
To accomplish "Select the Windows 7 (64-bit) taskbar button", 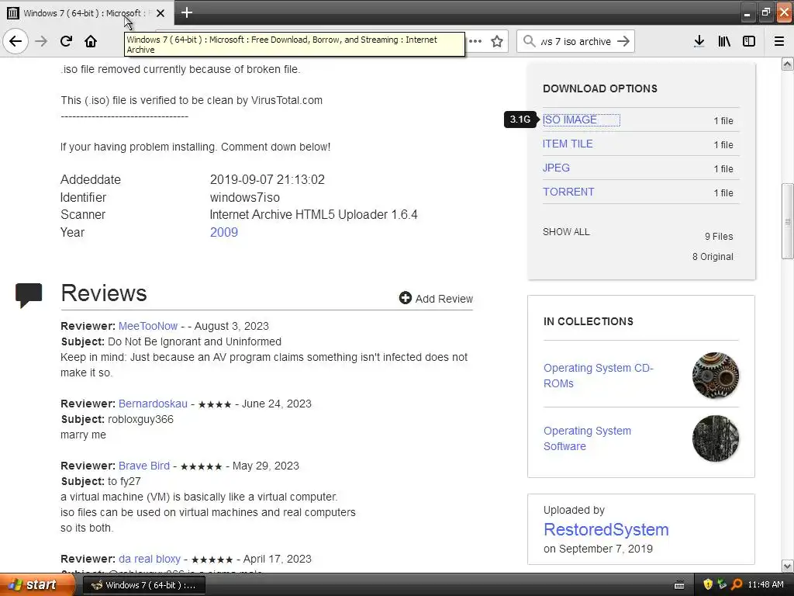I will 143,585.
